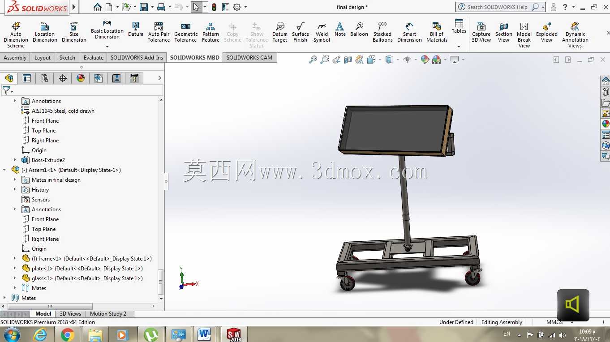Viewport: 610px width, 342px height.
Task: Switch to the Motion Study 2 tab
Action: coord(108,314)
